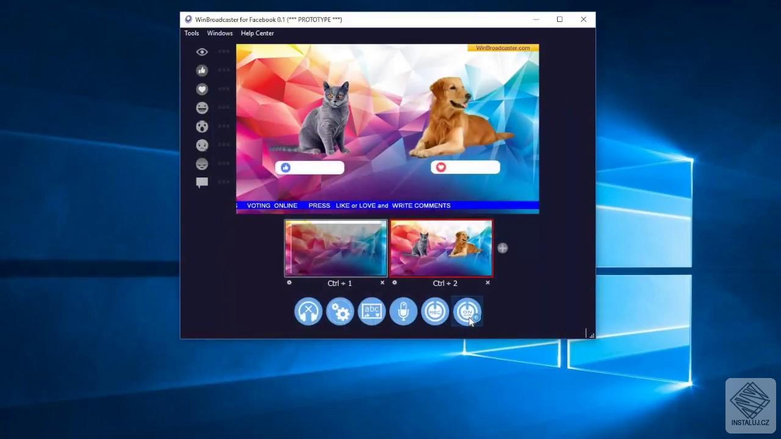Viewport: 781px width, 439px height.
Task: Click the Angry reaction face icon
Action: click(x=202, y=164)
